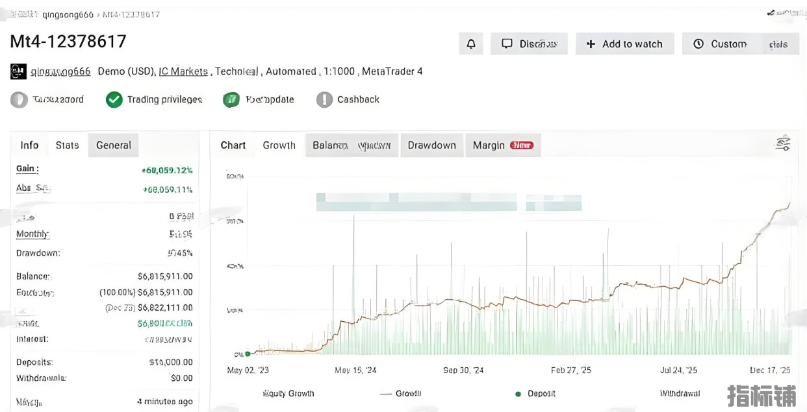
Task: Click the qingsong666 user avatar
Action: (18, 71)
